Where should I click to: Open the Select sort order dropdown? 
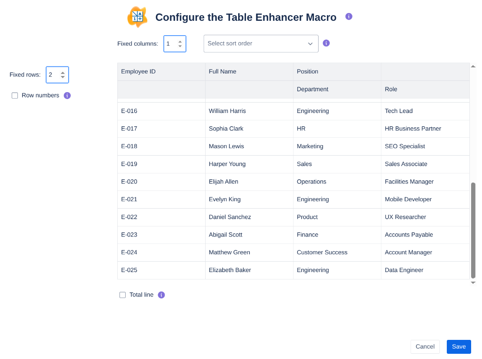(261, 43)
